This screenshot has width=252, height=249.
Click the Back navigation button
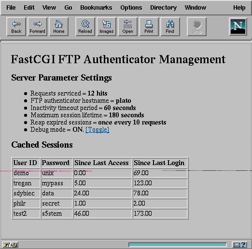pos(16,27)
